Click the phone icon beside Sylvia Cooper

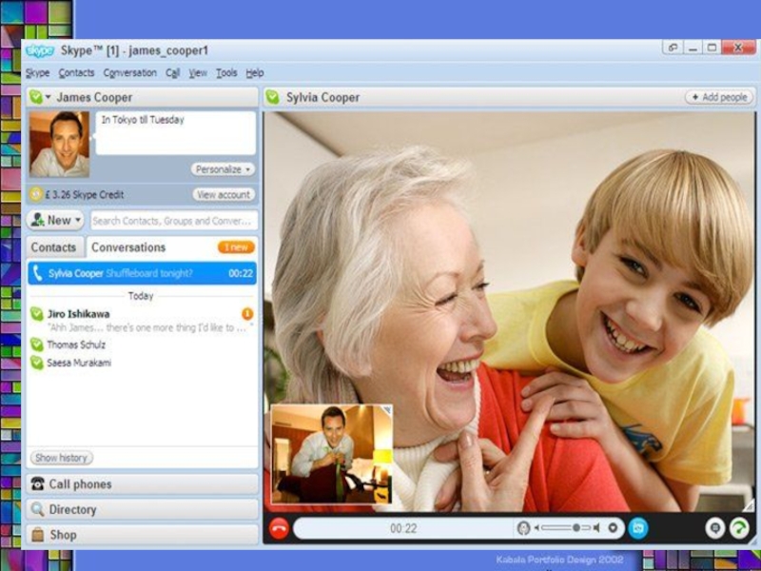click(37, 273)
